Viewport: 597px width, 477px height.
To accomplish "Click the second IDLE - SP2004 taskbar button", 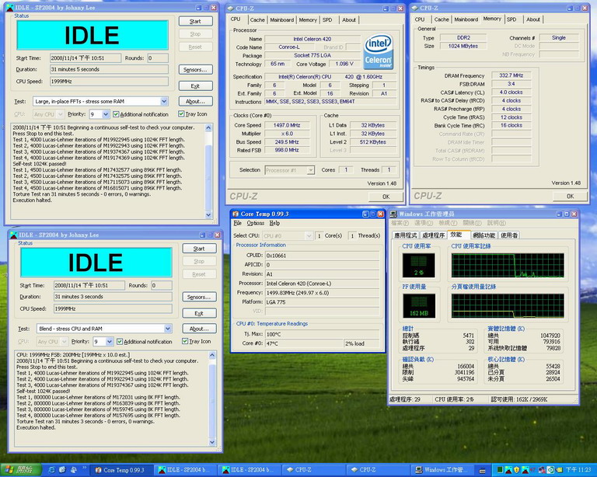I will pyautogui.click(x=250, y=470).
